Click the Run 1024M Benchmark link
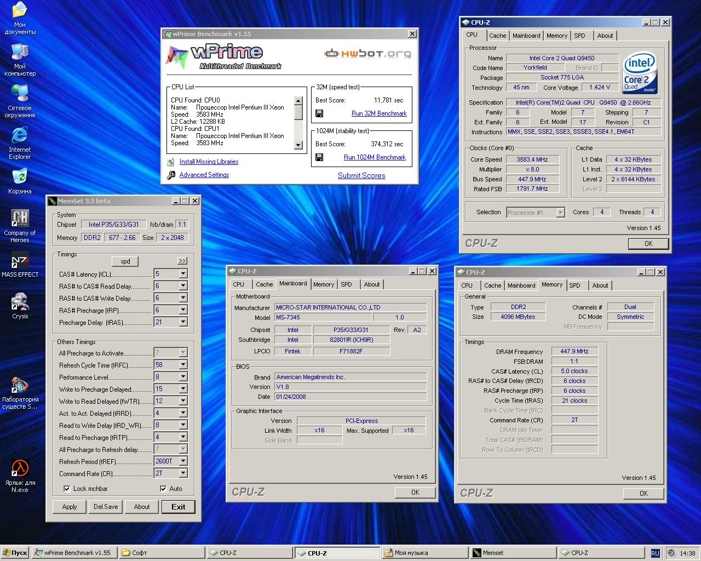This screenshot has height=561, width=701. tap(375, 157)
